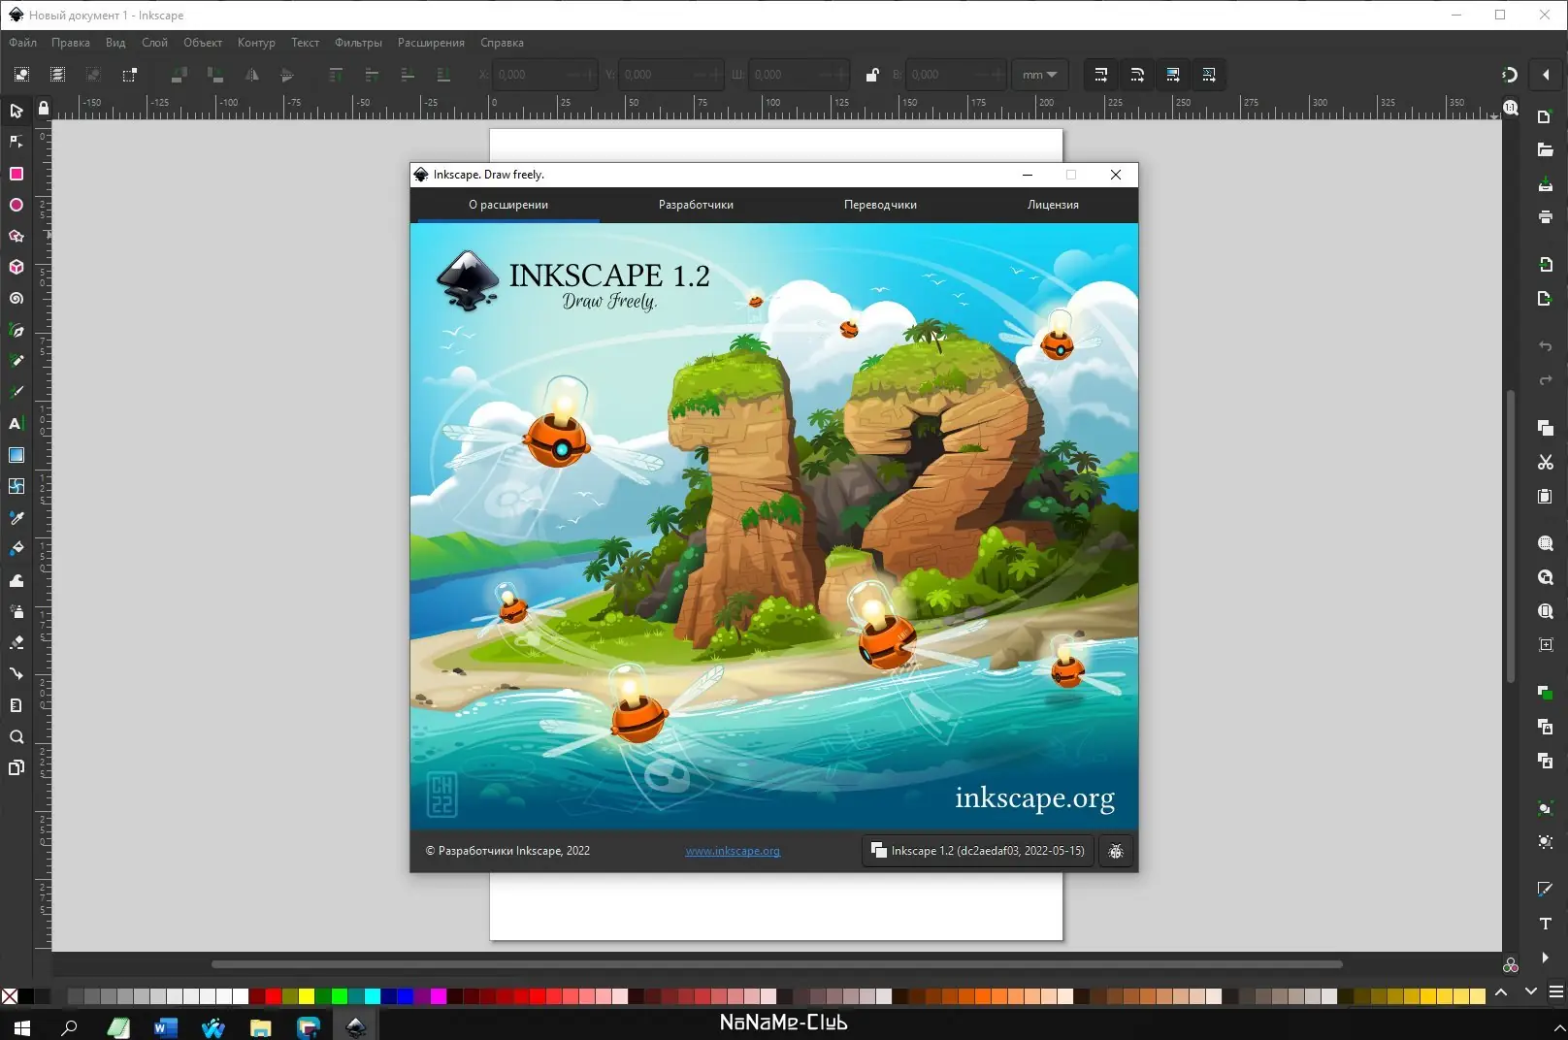Click the Raise to Top icon
Screen dimensions: 1568x1040
[x=336, y=75]
